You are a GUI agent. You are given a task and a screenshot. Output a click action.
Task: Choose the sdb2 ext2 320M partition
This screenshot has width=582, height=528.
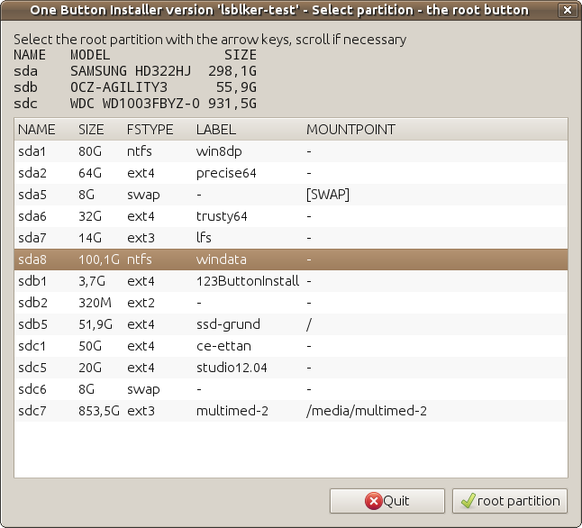290,303
